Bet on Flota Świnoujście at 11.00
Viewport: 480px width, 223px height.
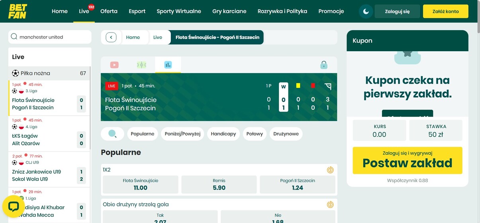click(x=141, y=185)
